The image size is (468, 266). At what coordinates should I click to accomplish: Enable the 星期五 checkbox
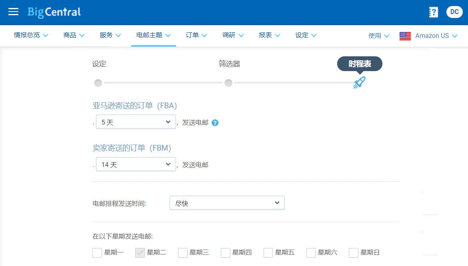tap(268, 253)
